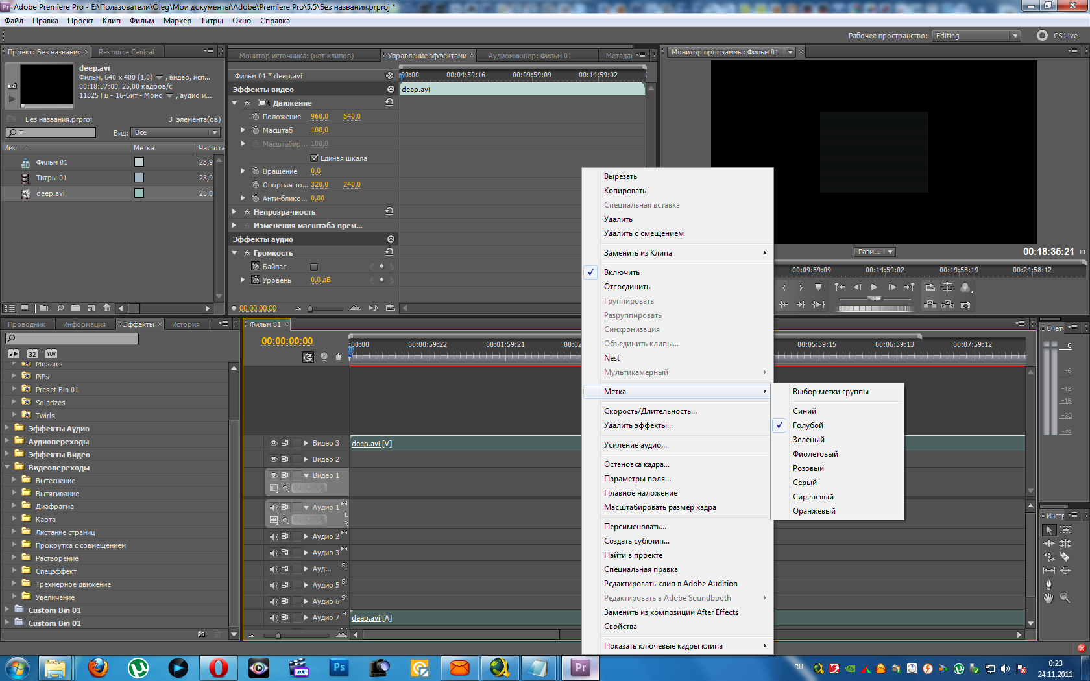The width and height of the screenshot is (1090, 681).
Task: Select the Rolling Edit tool
Action: tap(1065, 544)
